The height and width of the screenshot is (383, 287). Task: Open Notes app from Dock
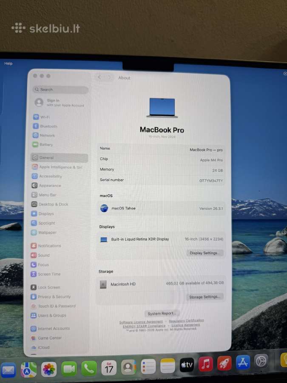pos(168,366)
